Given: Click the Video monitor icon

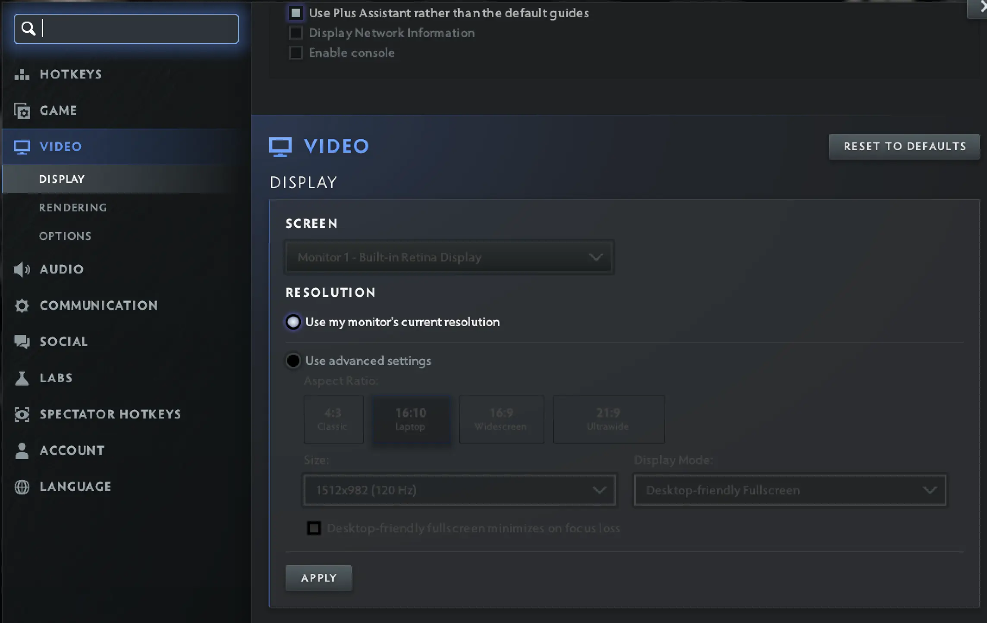Looking at the screenshot, I should [22, 147].
